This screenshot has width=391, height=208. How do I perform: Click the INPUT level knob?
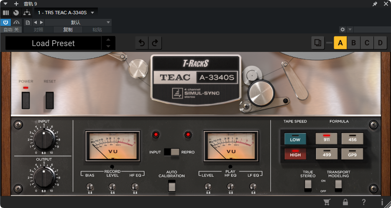click(44, 140)
